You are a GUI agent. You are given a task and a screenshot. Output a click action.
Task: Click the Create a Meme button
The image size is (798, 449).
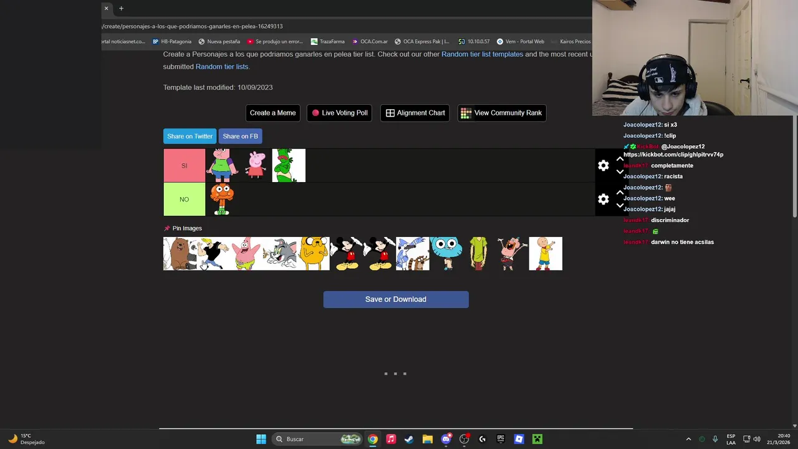coord(272,113)
